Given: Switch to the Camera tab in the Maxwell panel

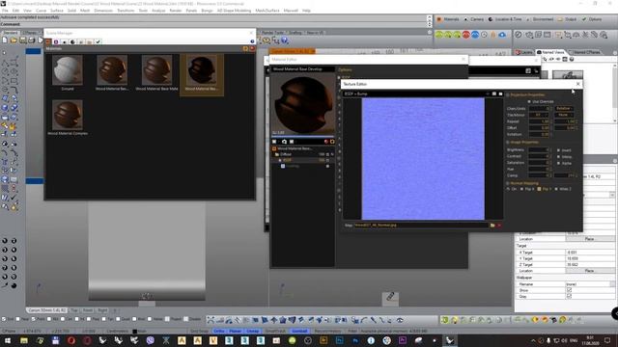Looking at the screenshot, I should click(x=474, y=19).
